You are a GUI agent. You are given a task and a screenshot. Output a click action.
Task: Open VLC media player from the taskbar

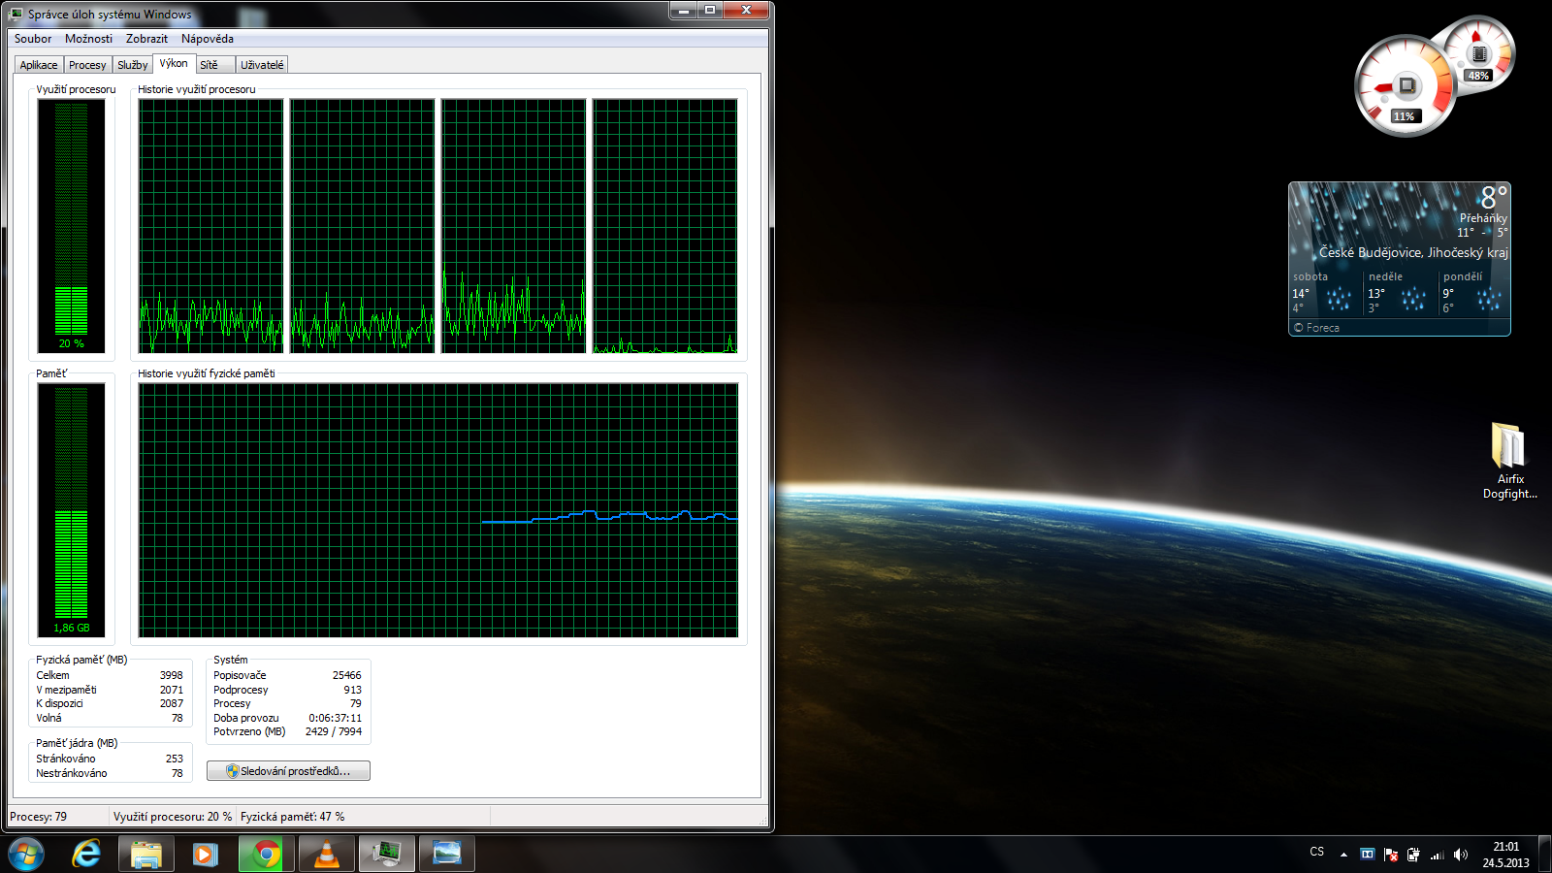pyautogui.click(x=327, y=855)
